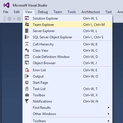Image resolution: width=123 pixels, height=123 pixels.
Task: Click the Team Explorer people icon
Action: pyautogui.click(x=27, y=24)
